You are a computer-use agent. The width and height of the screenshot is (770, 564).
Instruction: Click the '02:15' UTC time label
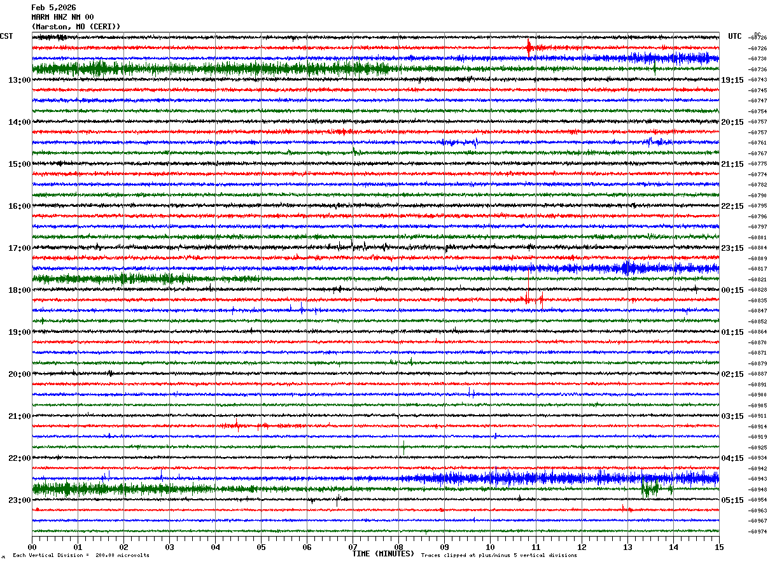pos(732,374)
